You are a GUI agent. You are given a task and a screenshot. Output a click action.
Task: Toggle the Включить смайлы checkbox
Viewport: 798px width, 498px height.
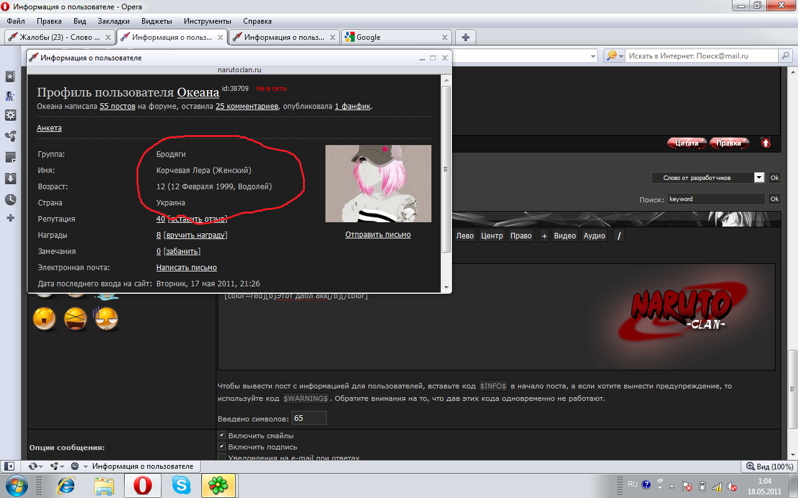pos(221,435)
